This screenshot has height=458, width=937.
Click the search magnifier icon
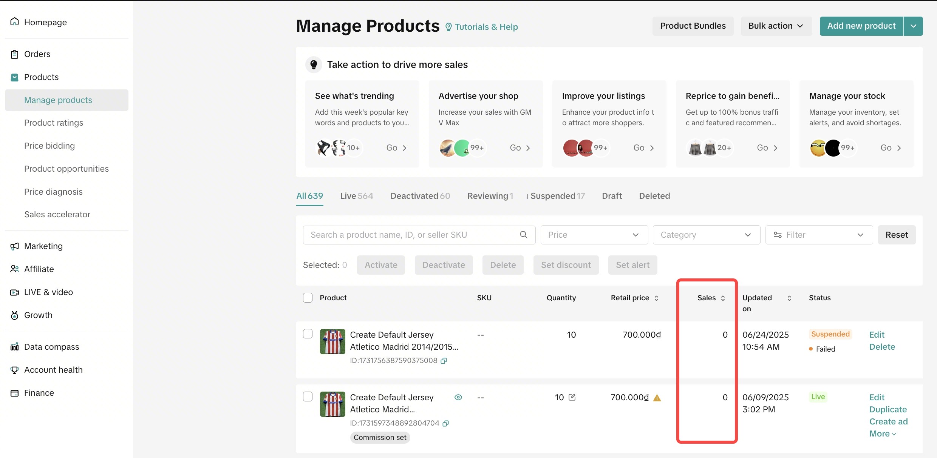pyautogui.click(x=523, y=235)
